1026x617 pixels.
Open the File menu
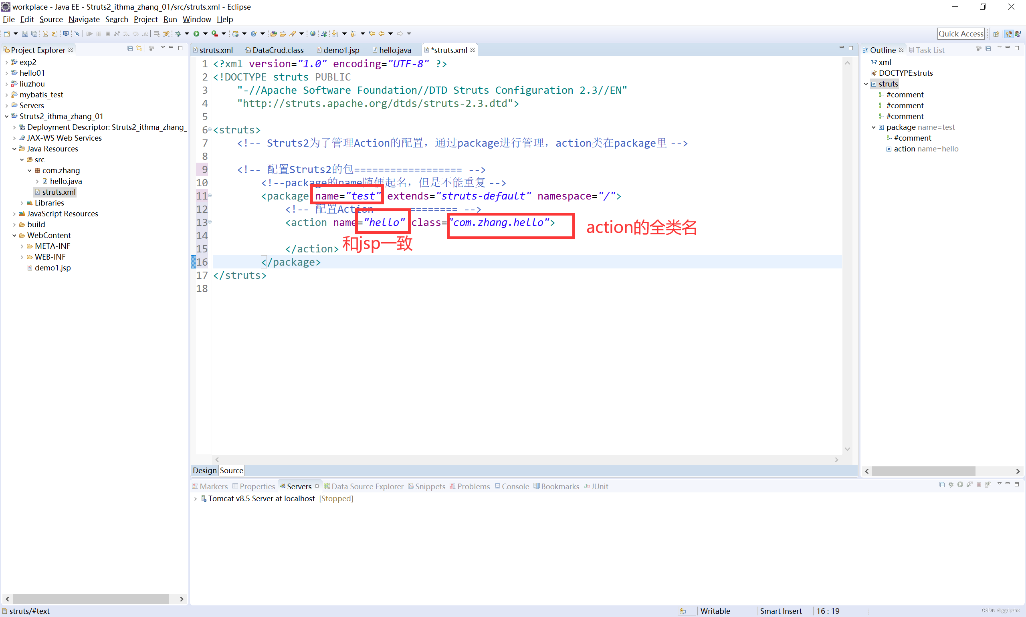(x=8, y=19)
